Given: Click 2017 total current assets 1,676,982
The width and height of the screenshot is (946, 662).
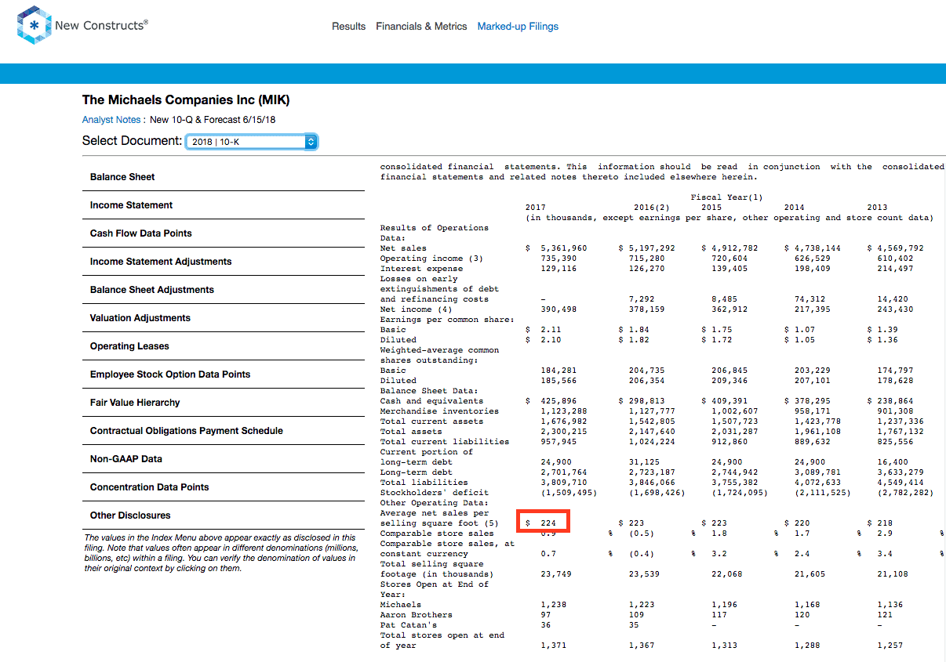Looking at the screenshot, I should tap(563, 421).
